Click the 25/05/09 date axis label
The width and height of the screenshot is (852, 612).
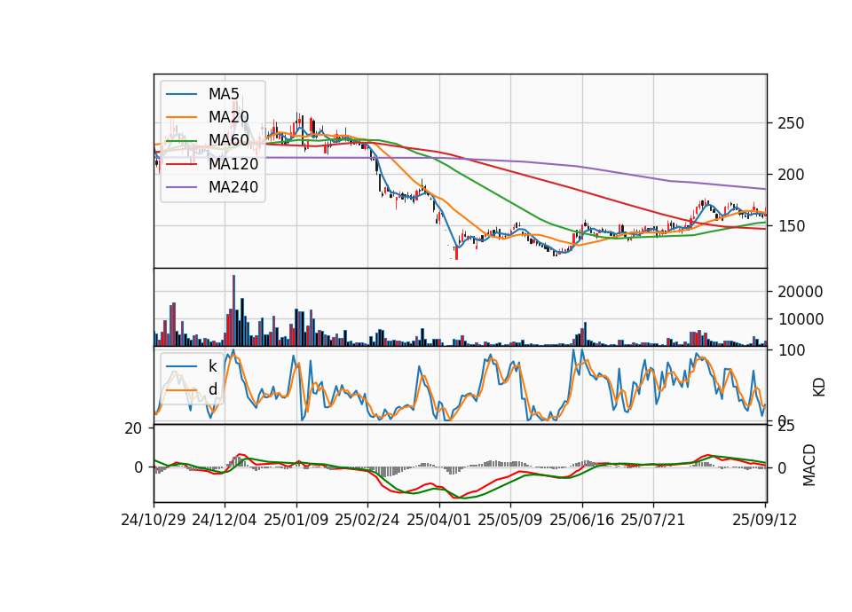pos(510,520)
